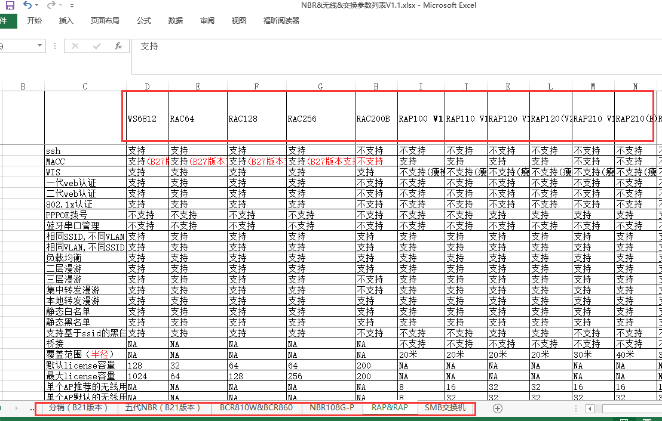662x421 pixels.
Task: Click the 802.1x认证 row label
Action: (x=85, y=204)
